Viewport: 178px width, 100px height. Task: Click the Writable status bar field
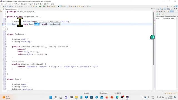pos(86,93)
